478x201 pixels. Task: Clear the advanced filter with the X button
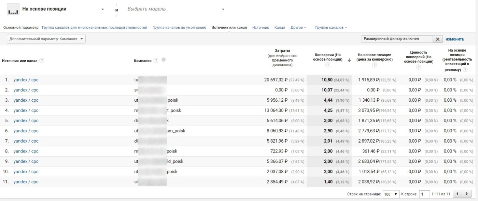tap(438, 39)
